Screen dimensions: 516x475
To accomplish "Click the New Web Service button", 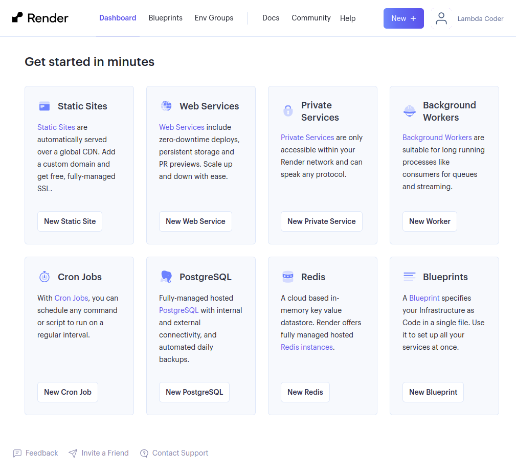I will 195,221.
